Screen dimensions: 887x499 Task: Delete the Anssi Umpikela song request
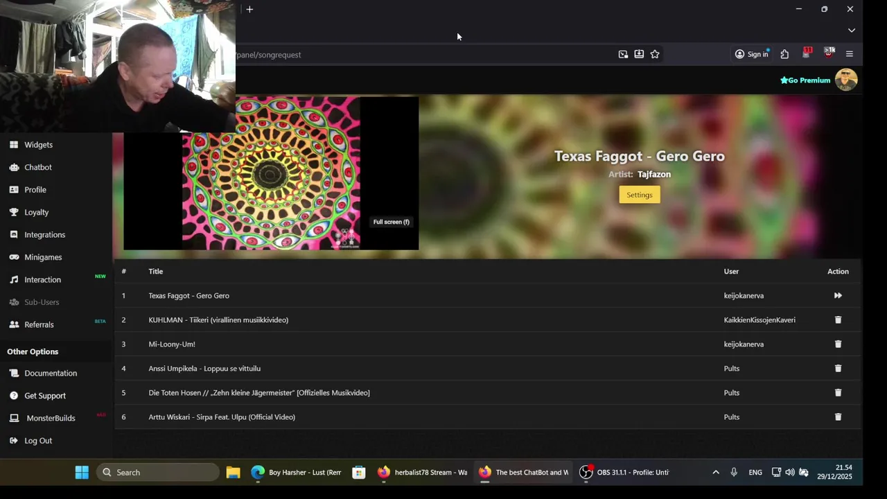[838, 369]
